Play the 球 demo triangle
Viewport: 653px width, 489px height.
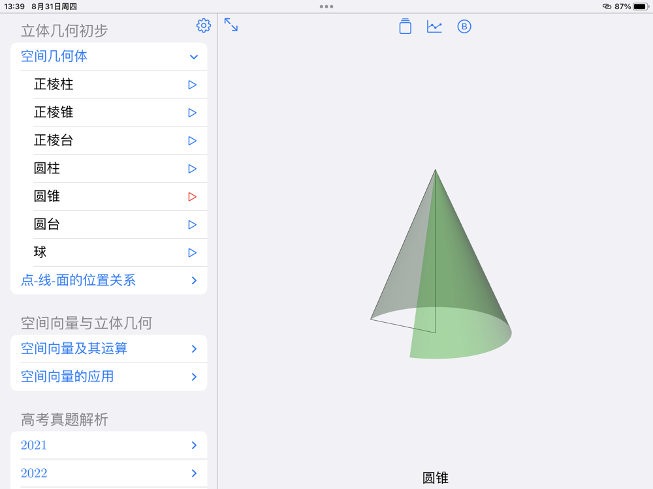pyautogui.click(x=192, y=253)
